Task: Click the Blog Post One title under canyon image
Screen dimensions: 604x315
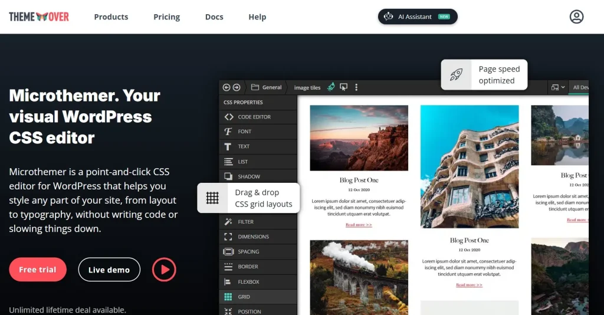Action: click(x=359, y=181)
